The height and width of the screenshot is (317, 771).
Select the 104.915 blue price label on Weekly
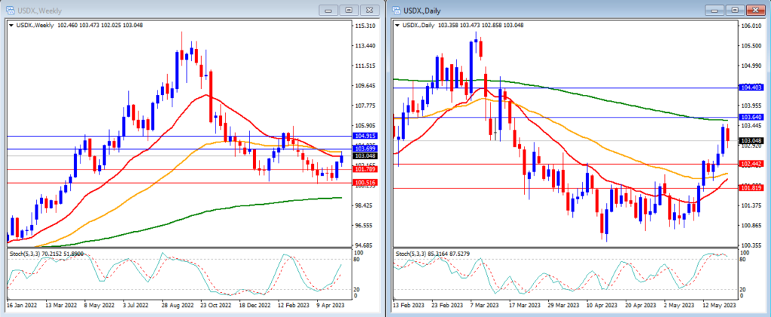(365, 136)
